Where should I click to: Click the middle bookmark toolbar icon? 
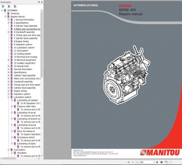click(x=9, y=6)
